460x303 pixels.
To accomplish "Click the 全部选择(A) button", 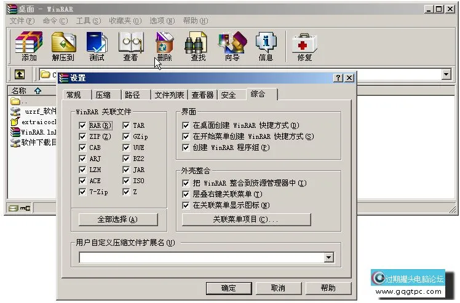I will click(118, 219).
